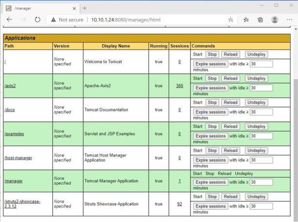Click the browser Forward arrow
Viewport: 298px width, 222px height.
[x=23, y=19]
